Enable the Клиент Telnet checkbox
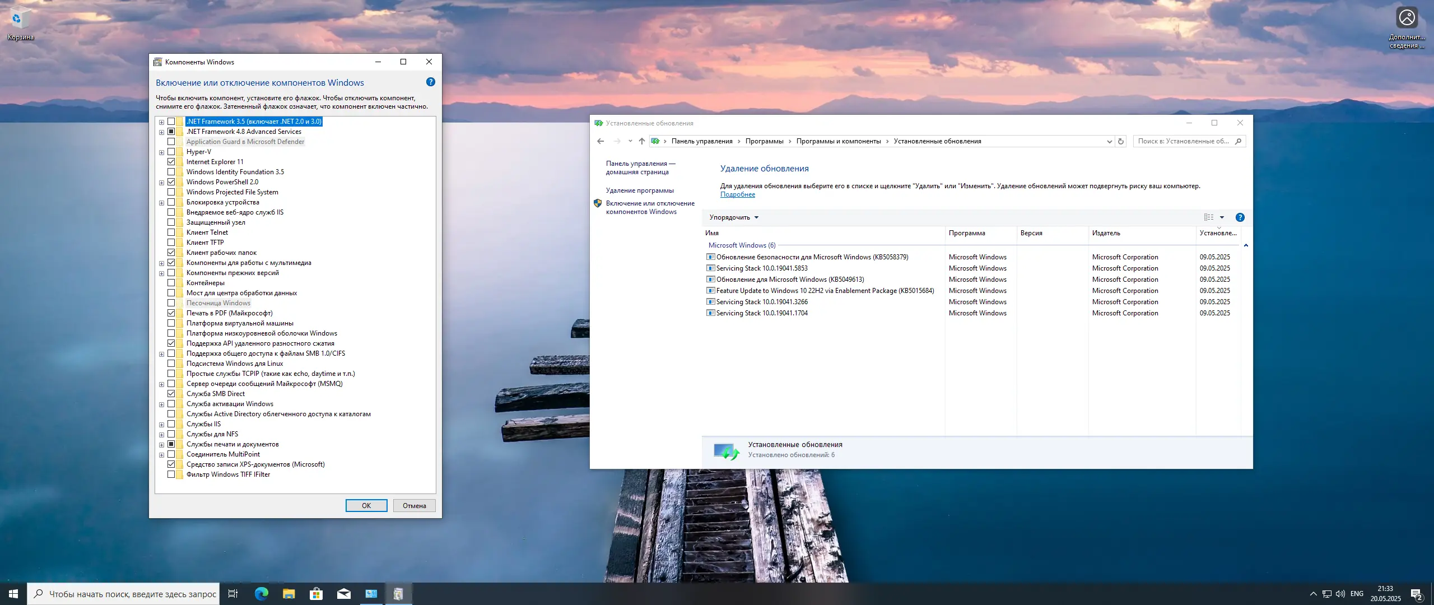 coord(171,232)
